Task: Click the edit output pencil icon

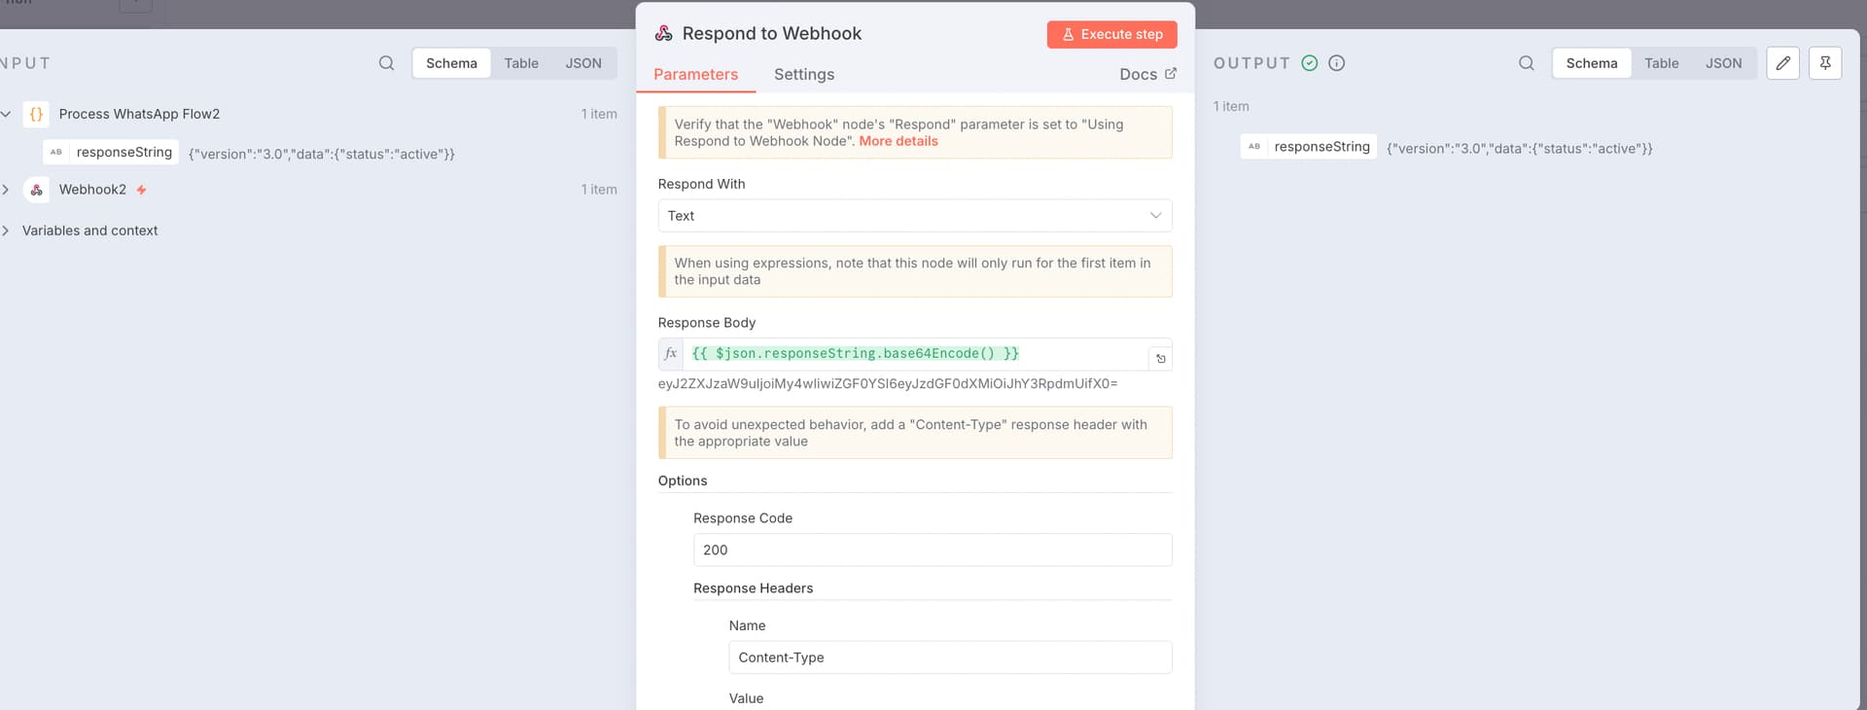Action: tap(1782, 63)
